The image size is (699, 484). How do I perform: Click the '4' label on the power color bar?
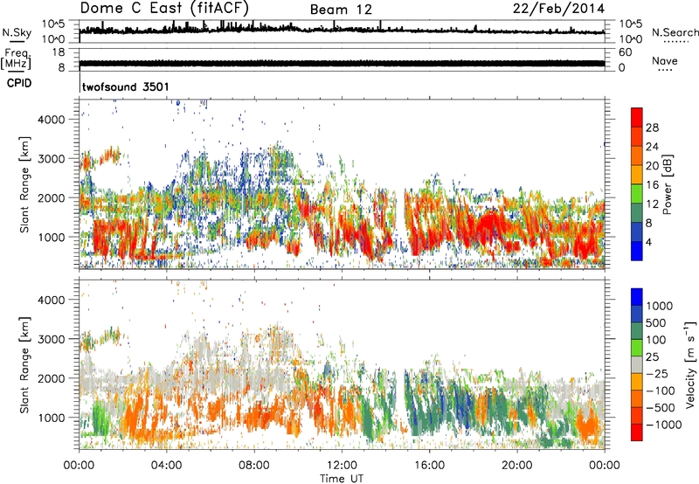point(648,242)
